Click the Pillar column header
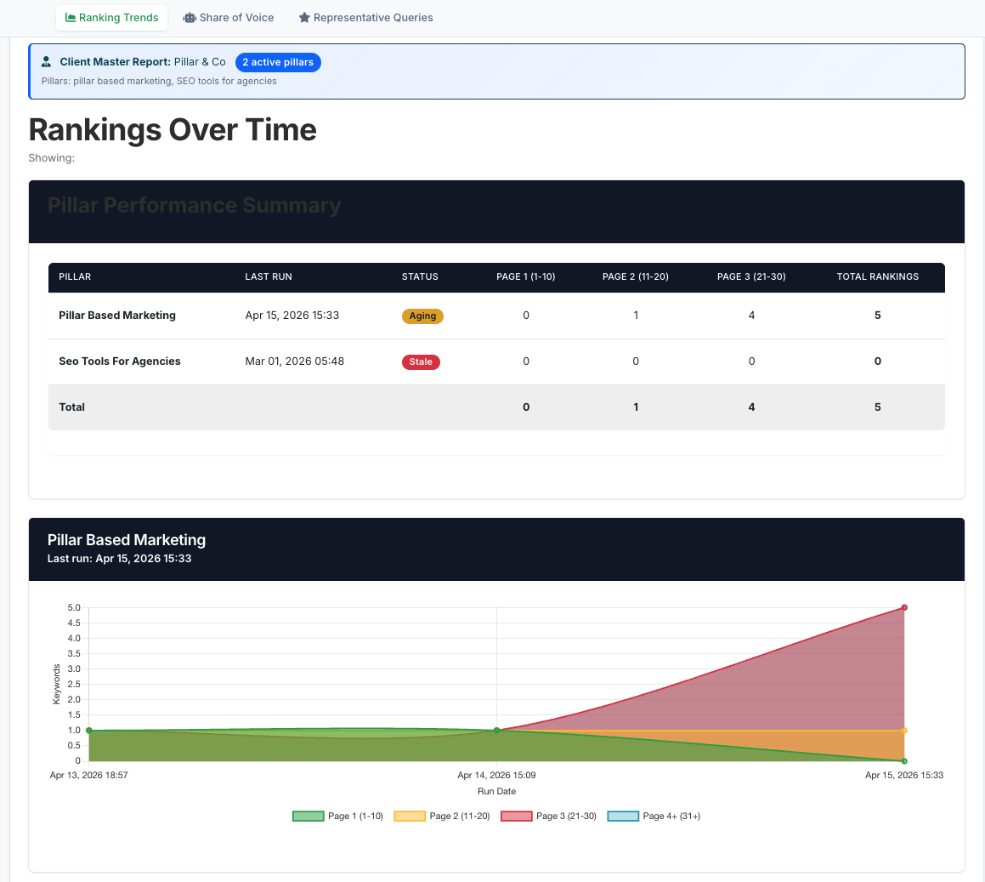The image size is (985, 882). pos(75,276)
